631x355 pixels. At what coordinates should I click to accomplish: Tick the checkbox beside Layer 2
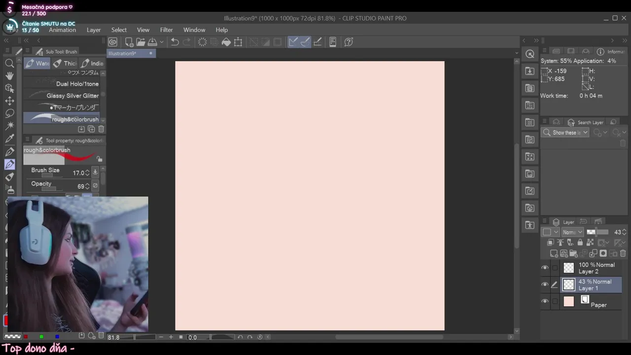click(555, 268)
